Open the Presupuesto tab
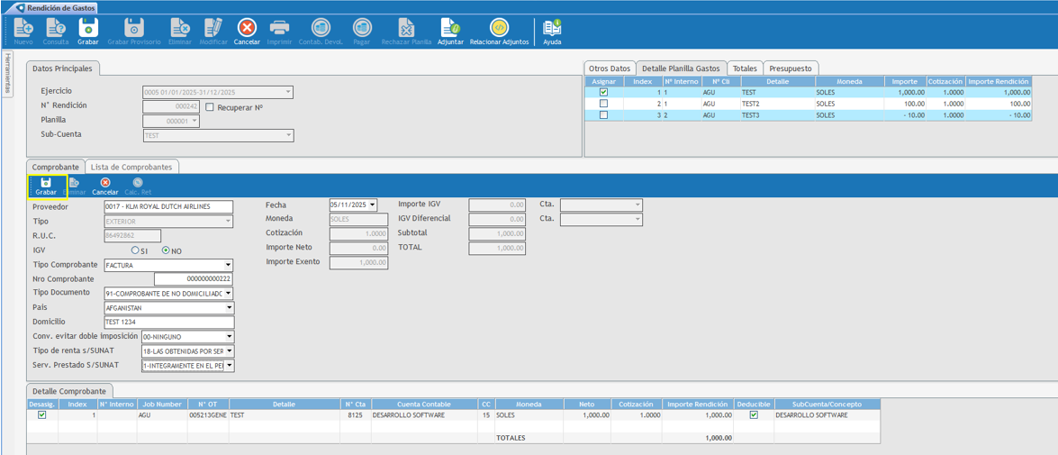1058x455 pixels. [x=790, y=68]
